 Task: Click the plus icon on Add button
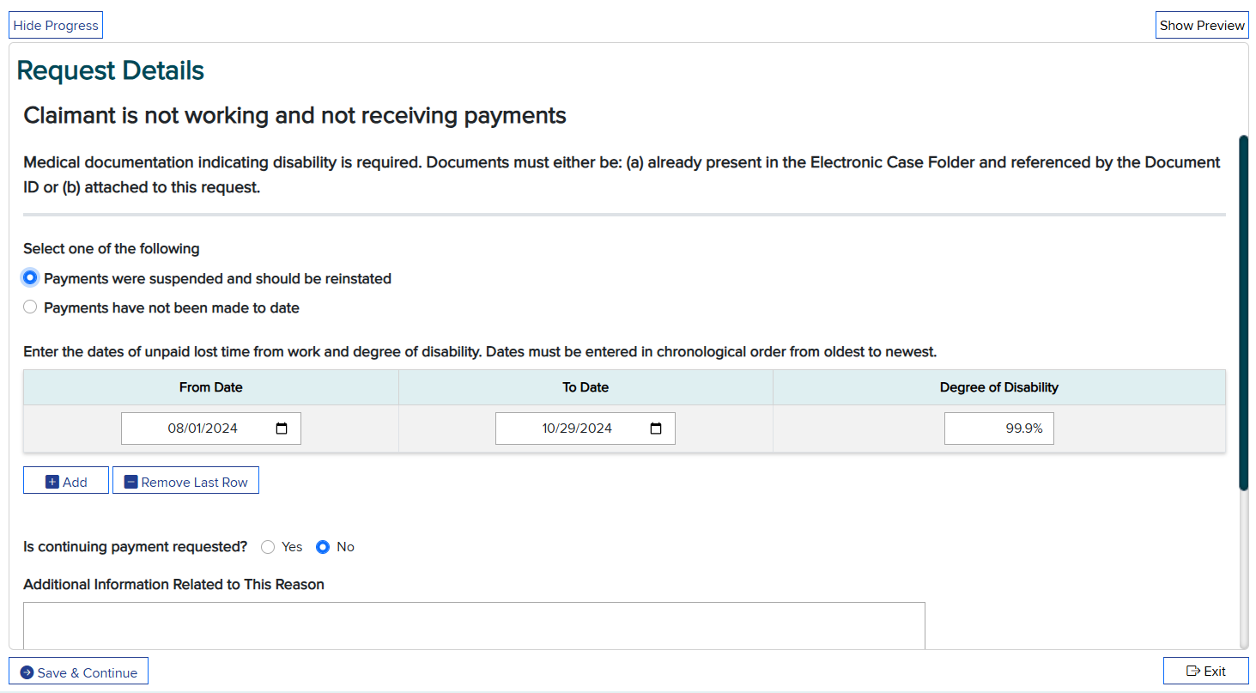pyautogui.click(x=52, y=483)
